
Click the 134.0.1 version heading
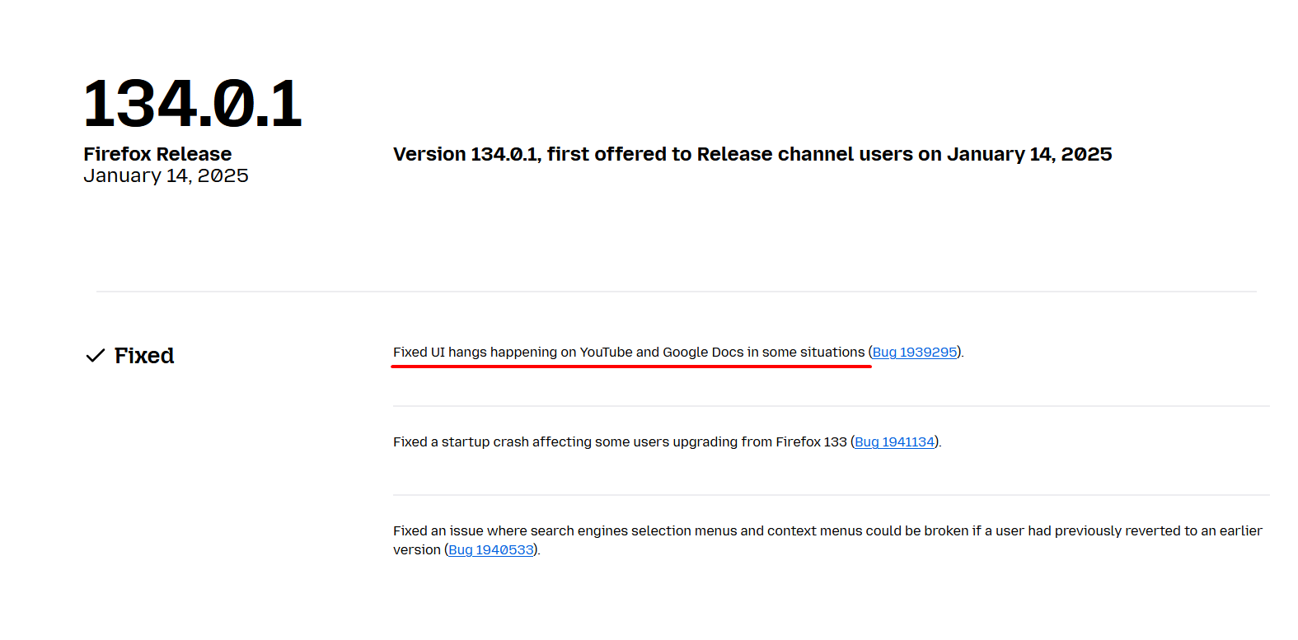pyautogui.click(x=193, y=104)
